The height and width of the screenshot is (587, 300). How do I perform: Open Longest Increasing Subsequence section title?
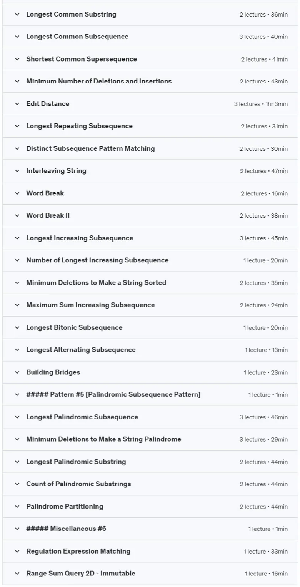(80, 238)
